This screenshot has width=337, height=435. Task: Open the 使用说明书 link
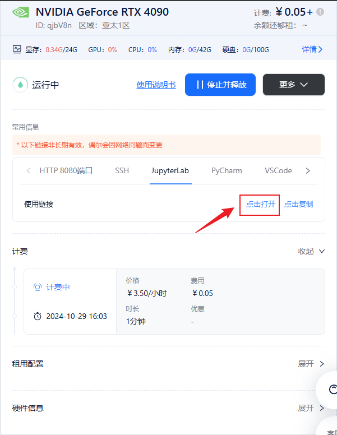(x=156, y=85)
